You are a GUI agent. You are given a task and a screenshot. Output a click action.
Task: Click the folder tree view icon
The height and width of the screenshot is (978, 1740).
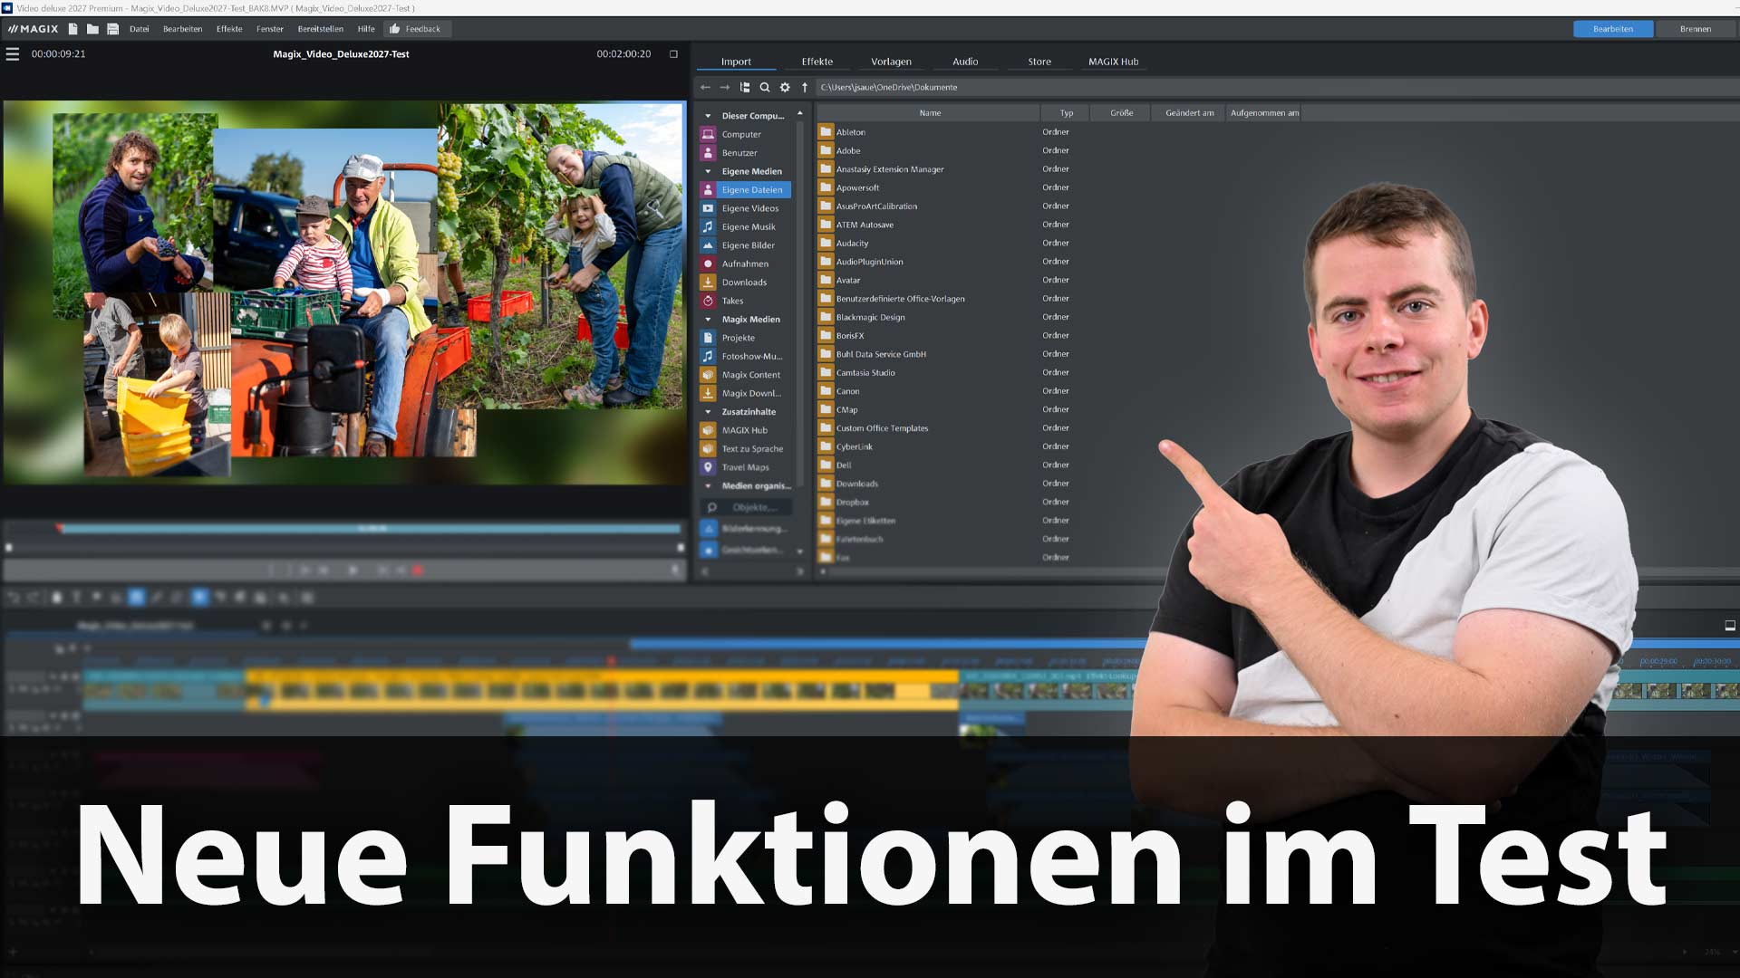click(745, 88)
